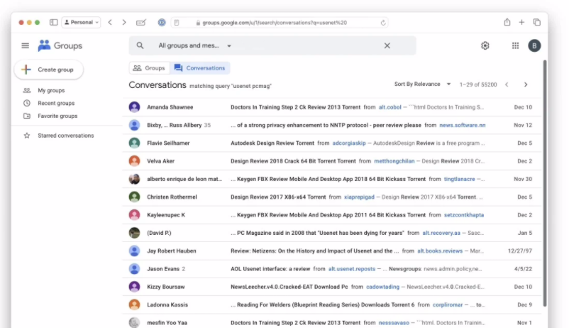Click Flavie Seilhamer's avatar icon

(134, 143)
